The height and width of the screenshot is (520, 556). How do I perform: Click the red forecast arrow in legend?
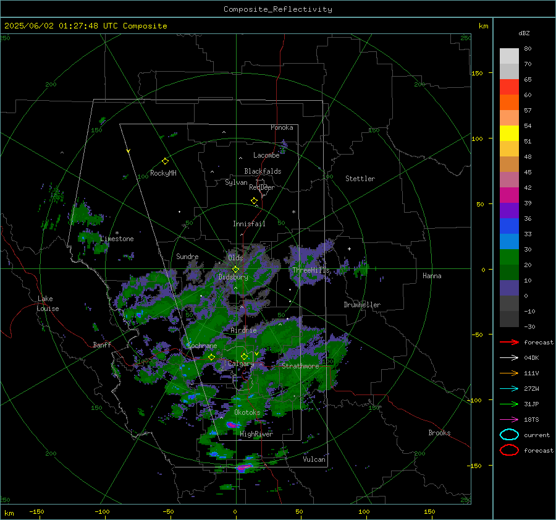tap(509, 342)
